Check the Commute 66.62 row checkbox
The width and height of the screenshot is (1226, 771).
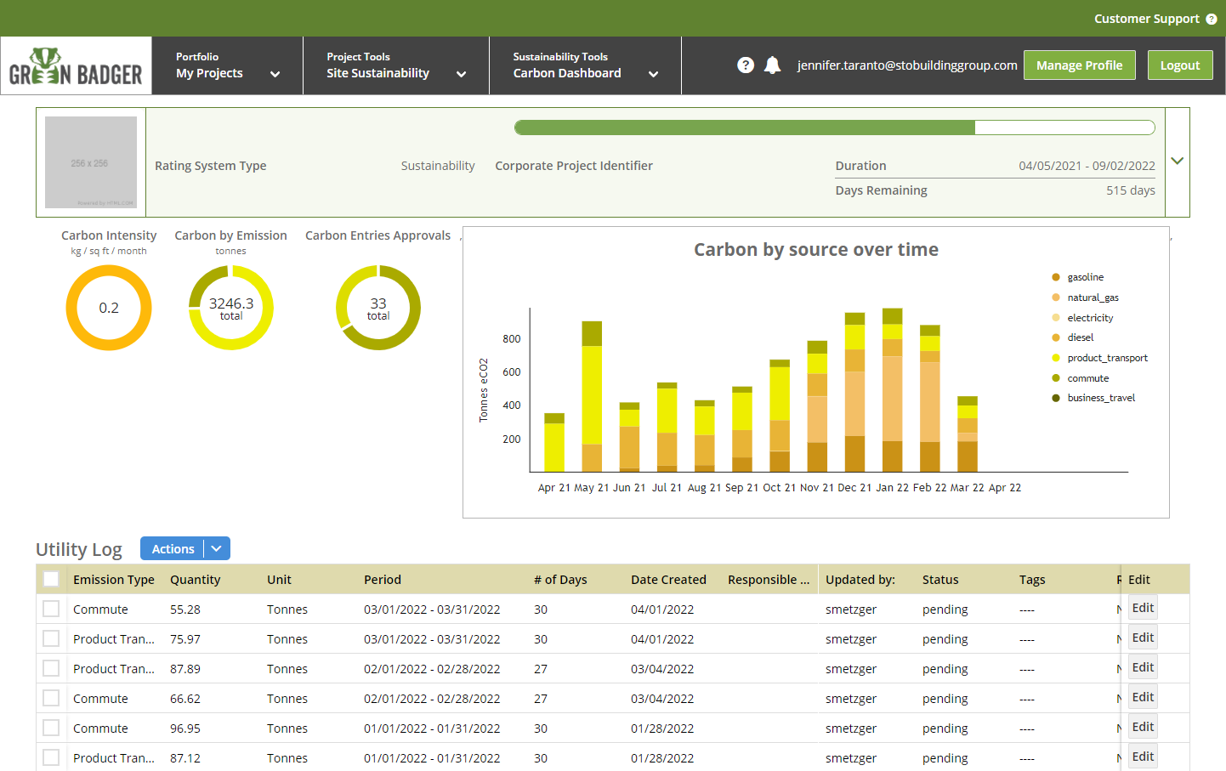(x=51, y=698)
